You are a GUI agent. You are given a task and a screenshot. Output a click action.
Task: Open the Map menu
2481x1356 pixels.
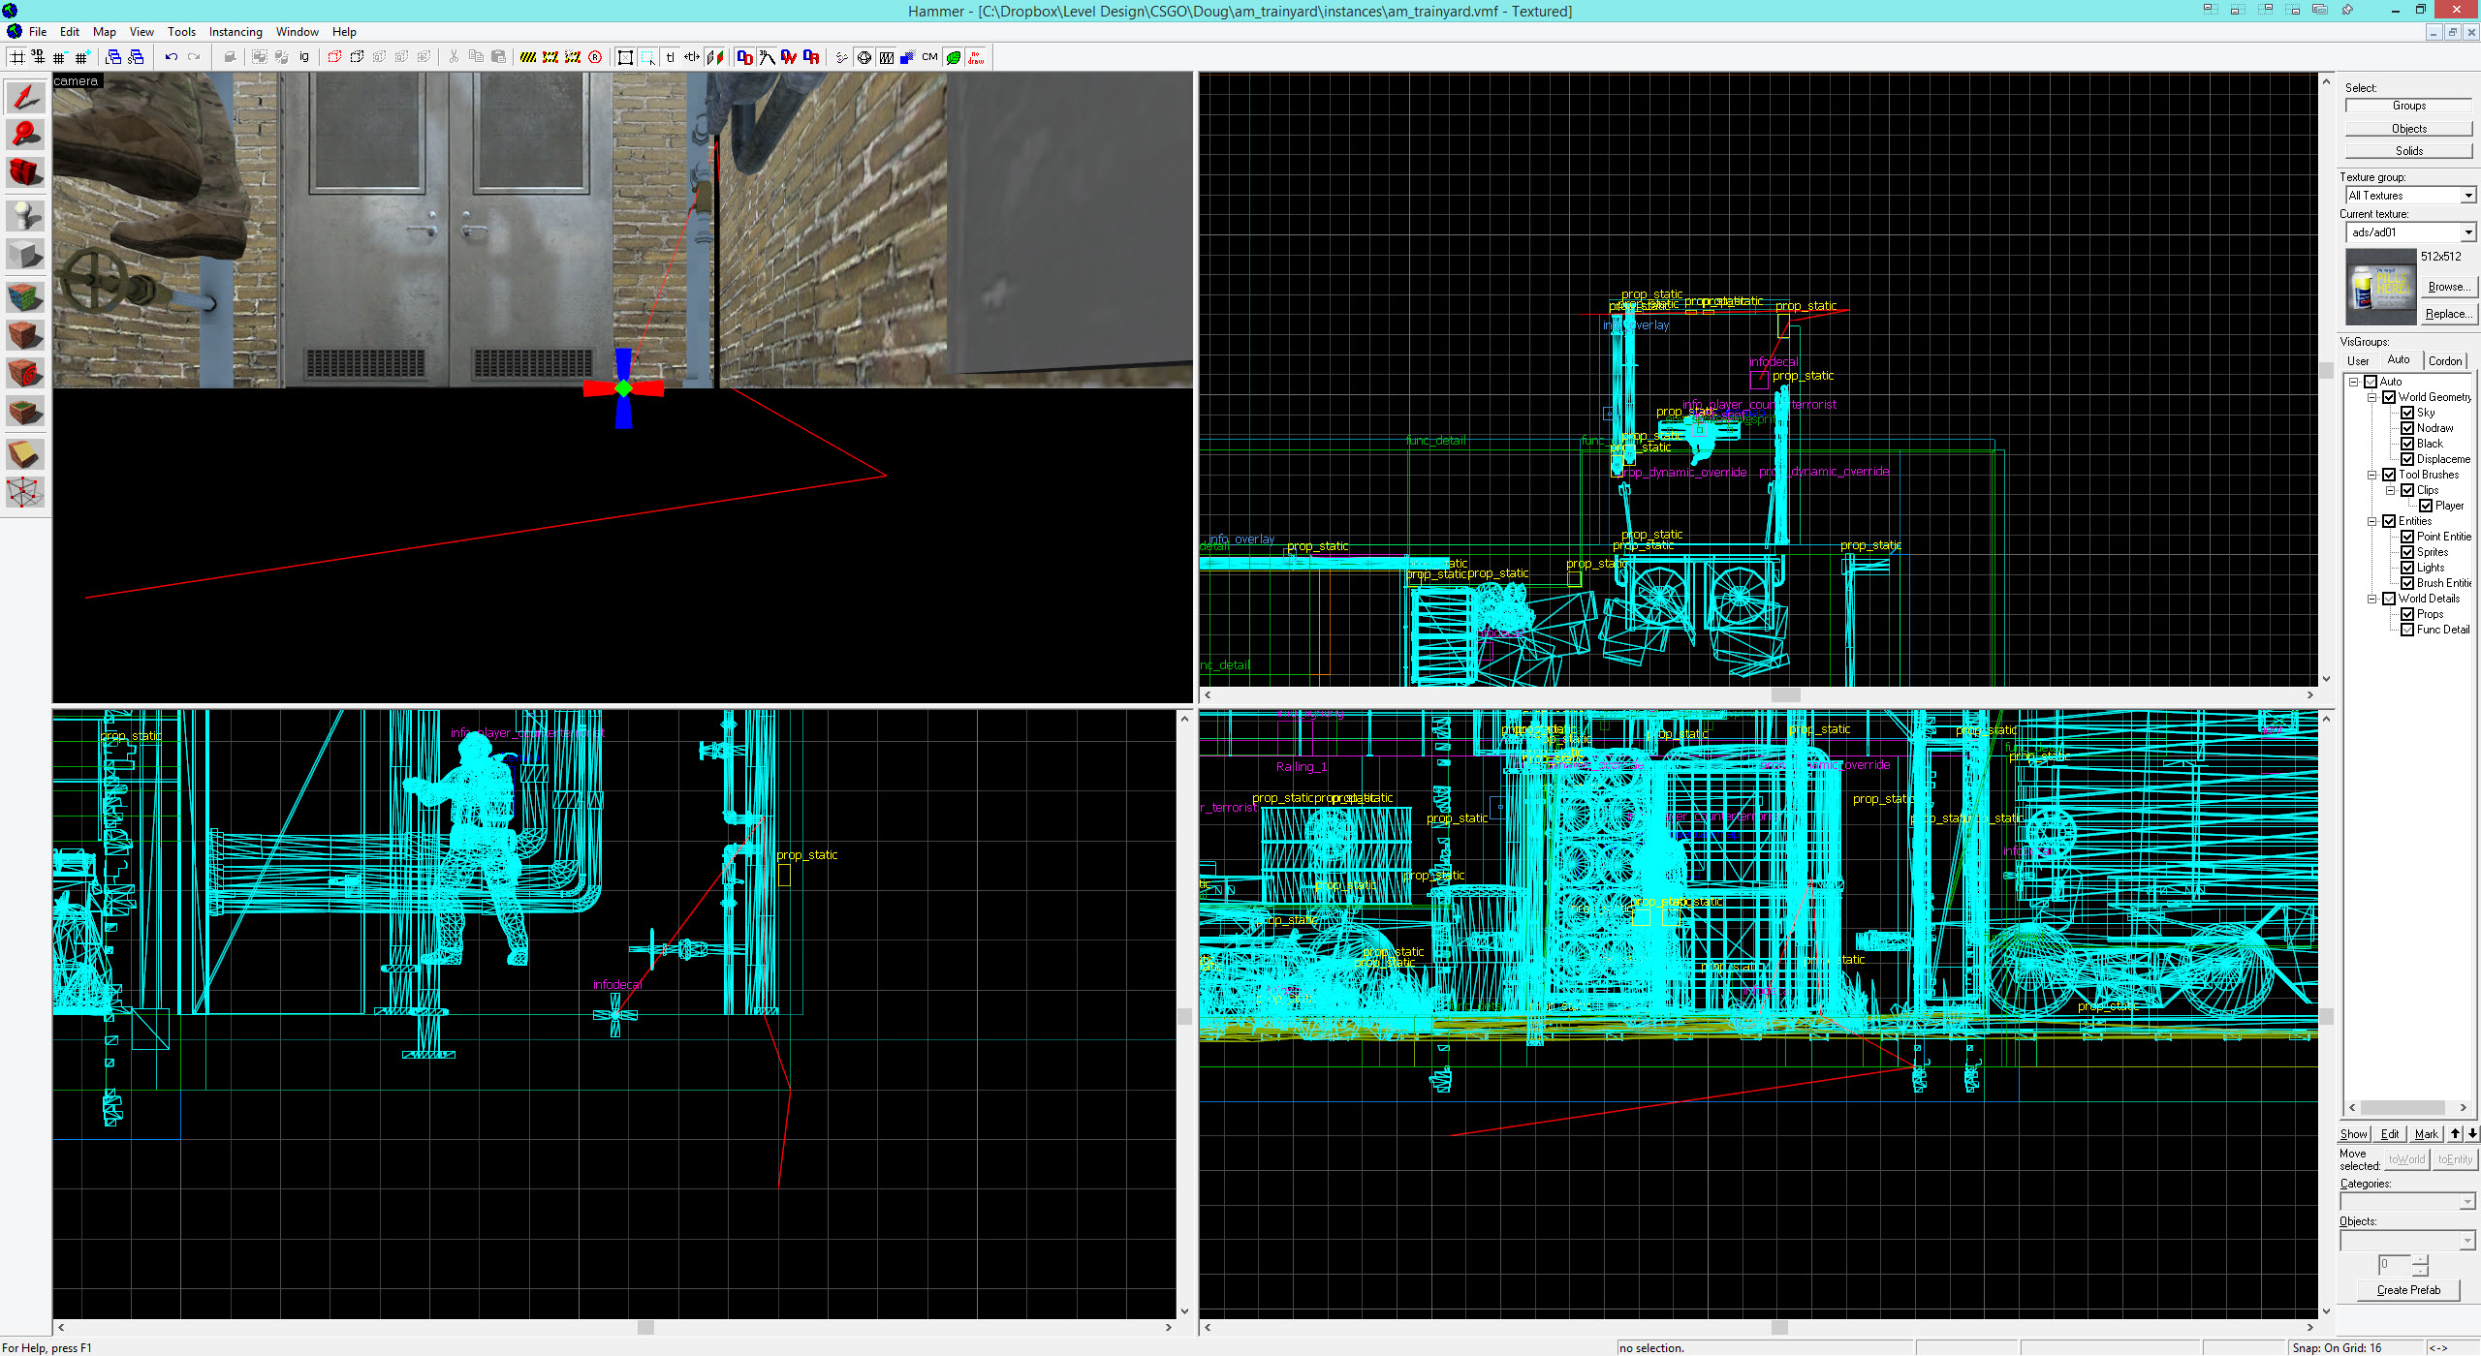coord(104,32)
